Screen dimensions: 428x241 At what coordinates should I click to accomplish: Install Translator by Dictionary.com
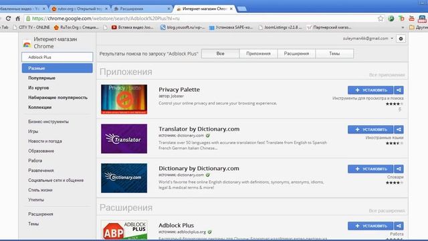[x=370, y=129]
